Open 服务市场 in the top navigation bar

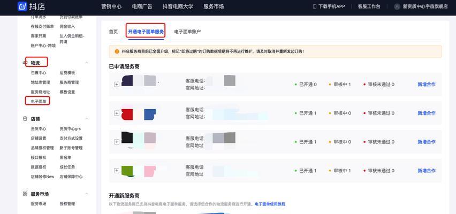coord(214,6)
